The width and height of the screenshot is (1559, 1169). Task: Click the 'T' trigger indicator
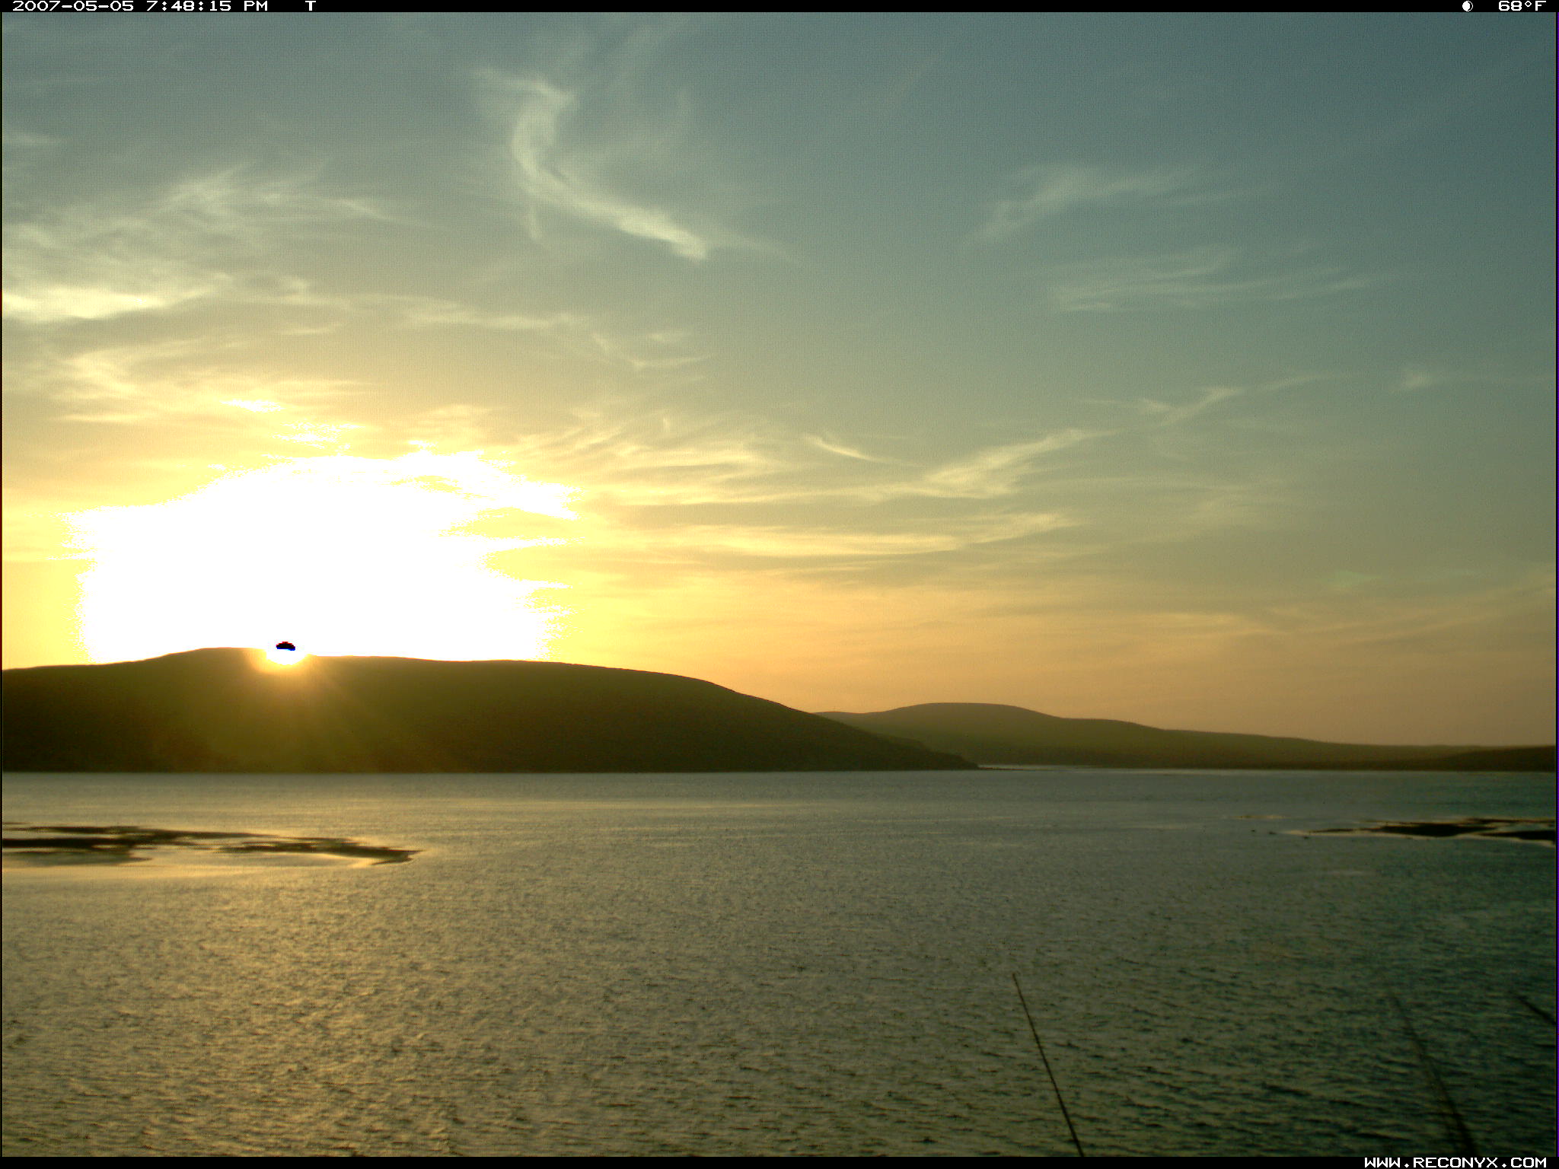coord(310,6)
